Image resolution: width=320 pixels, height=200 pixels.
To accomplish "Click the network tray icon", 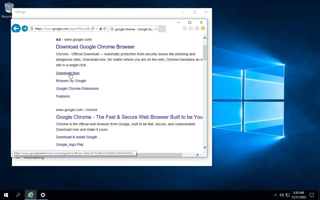I will coord(288,195).
